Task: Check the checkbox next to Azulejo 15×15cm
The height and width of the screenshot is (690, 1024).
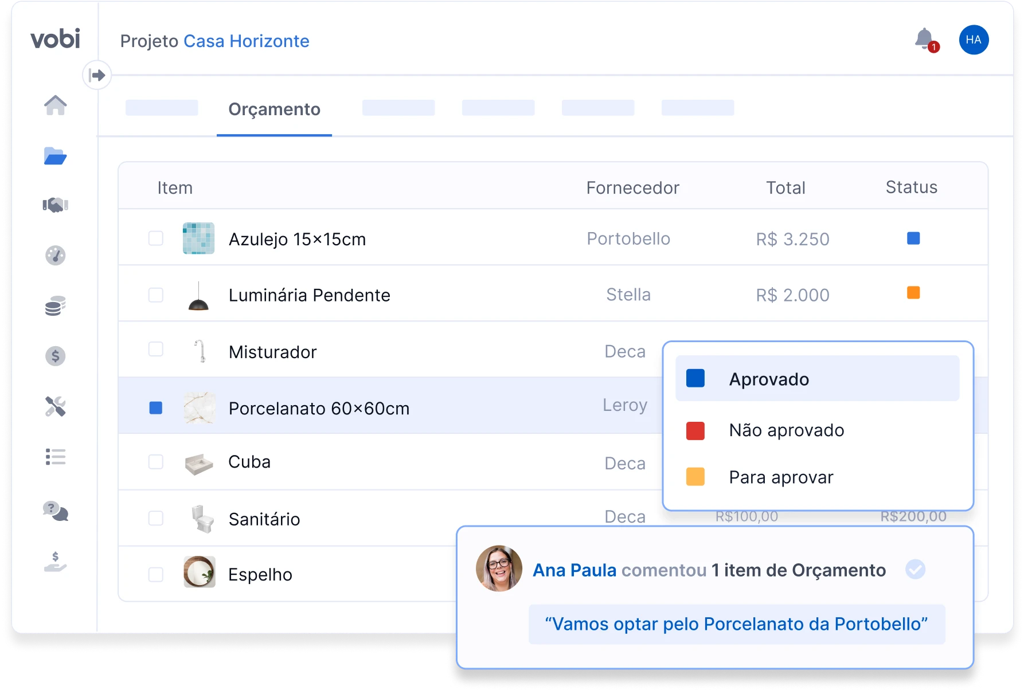Action: [x=155, y=238]
